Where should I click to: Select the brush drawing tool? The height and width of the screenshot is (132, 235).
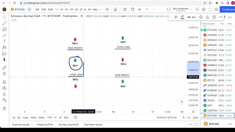(x=4, y=36)
